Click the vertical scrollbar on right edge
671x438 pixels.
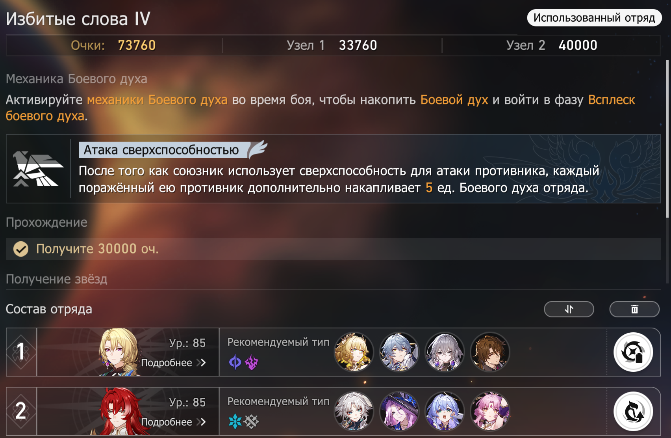pos(667,138)
